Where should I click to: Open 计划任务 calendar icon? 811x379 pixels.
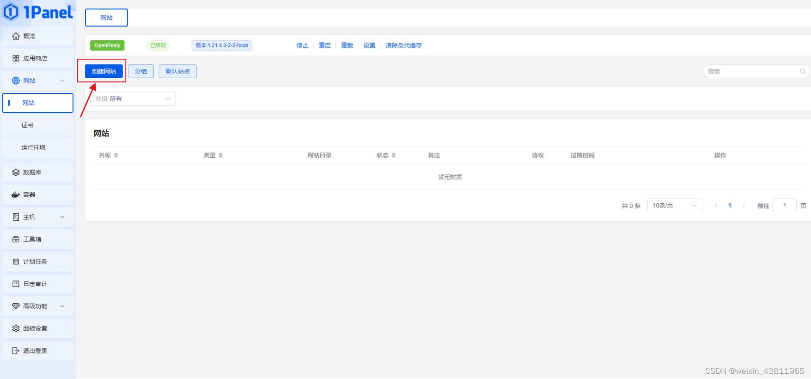16,262
